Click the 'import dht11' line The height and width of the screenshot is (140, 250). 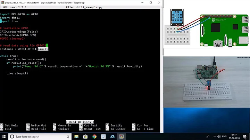pyautogui.click(x=10, y=18)
